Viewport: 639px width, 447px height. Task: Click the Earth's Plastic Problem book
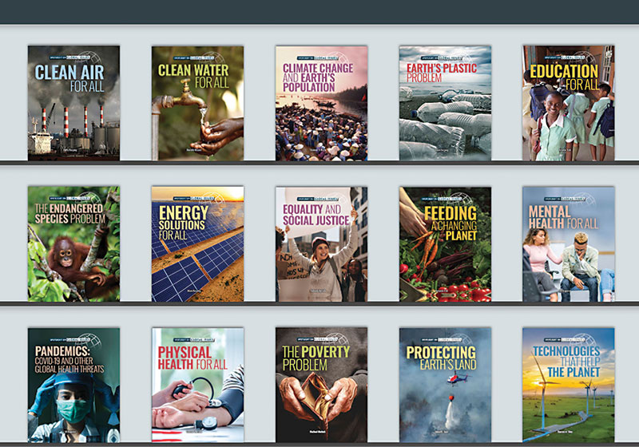pyautogui.click(x=445, y=102)
